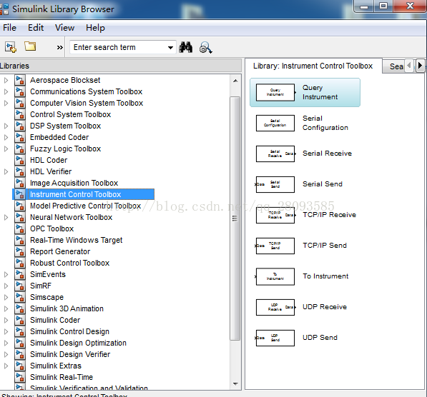Screen dimensions: 427x397
Task: Select the UDP Send block icon
Action: [x=275, y=338]
